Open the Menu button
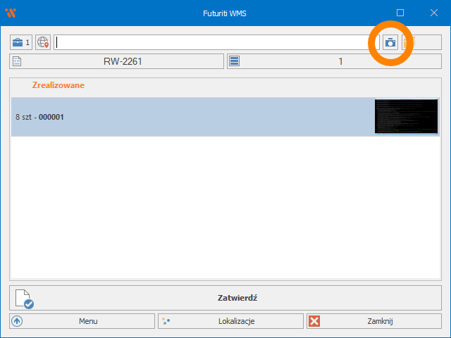Image resolution: width=451 pixels, height=338 pixels. point(82,321)
